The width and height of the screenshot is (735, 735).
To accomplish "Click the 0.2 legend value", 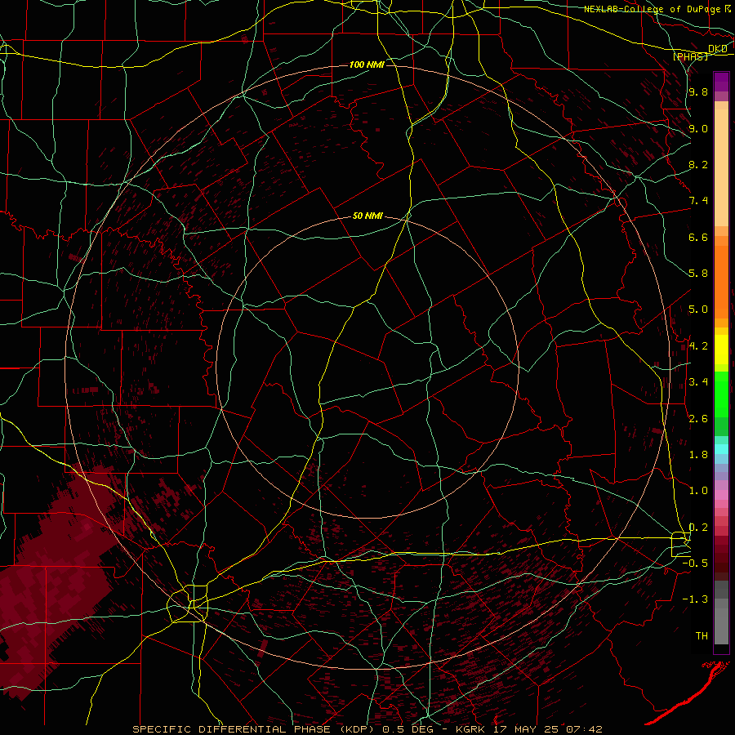I will [698, 528].
